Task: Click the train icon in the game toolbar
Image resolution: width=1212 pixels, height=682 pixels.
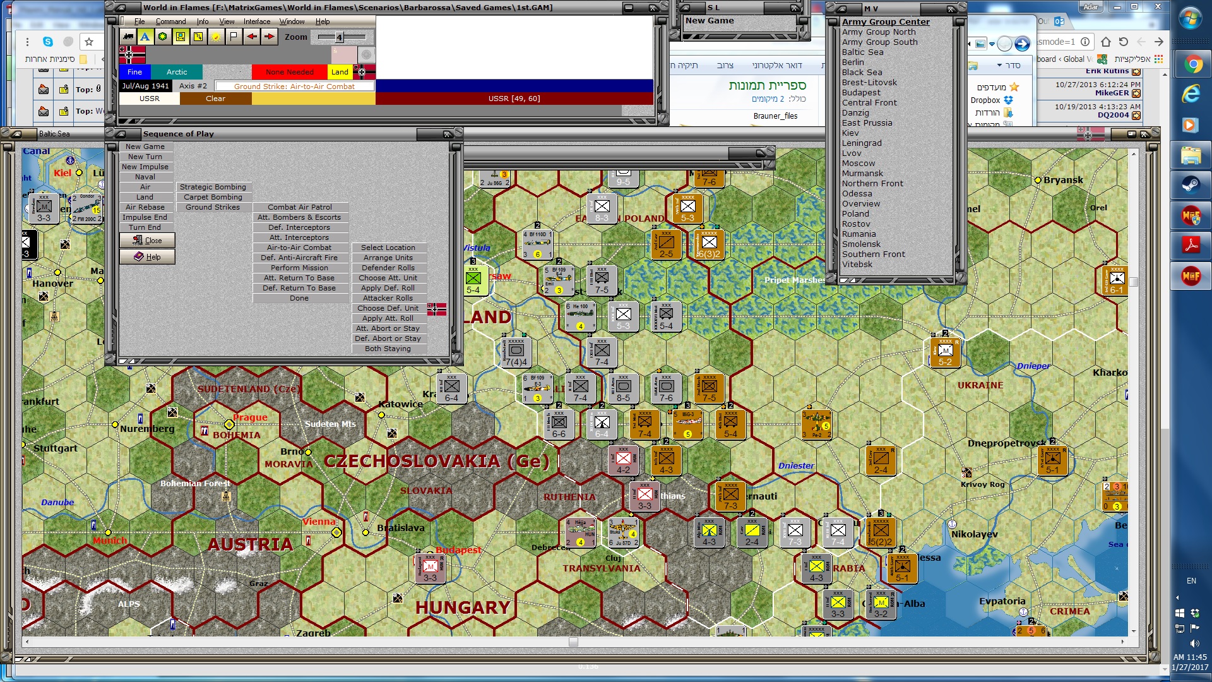Action: coord(128,37)
